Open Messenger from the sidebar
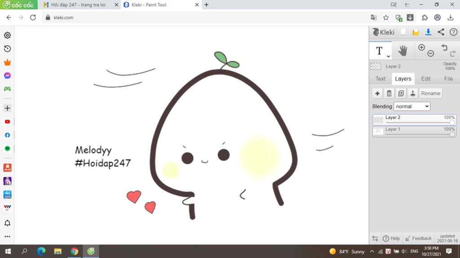This screenshot has height=258, width=460. coord(7,75)
